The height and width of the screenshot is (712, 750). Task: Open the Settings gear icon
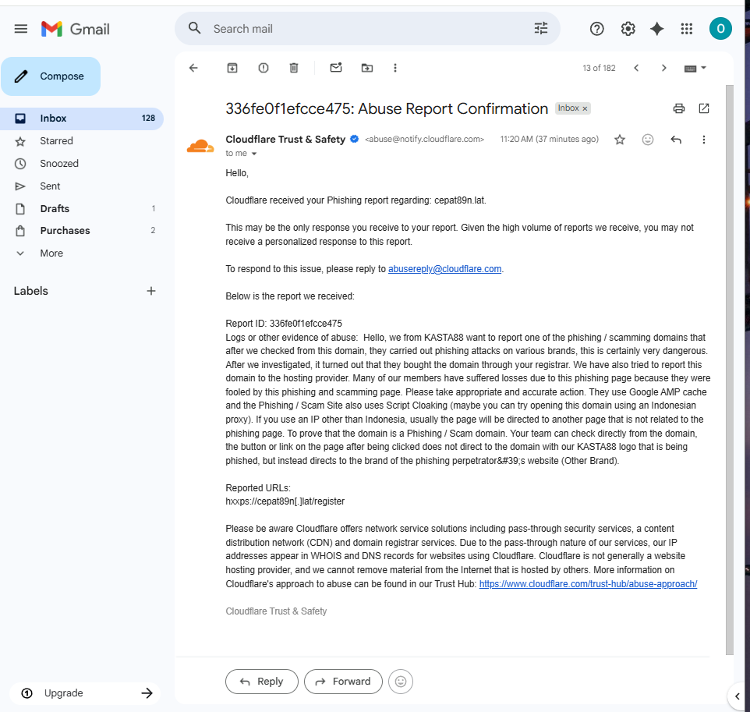click(628, 29)
